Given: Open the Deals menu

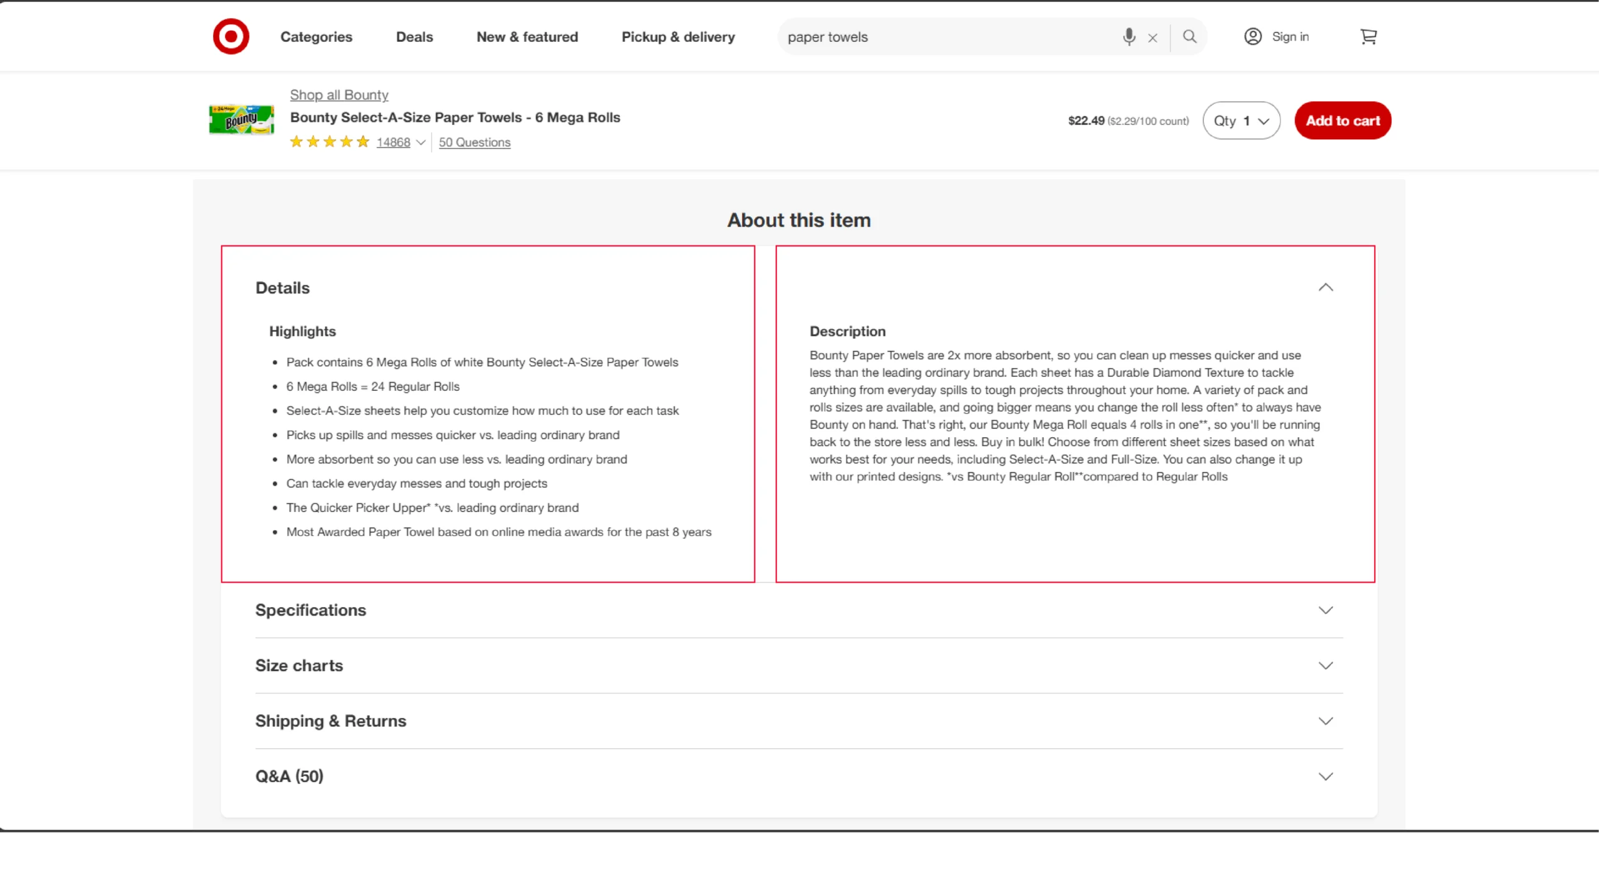Looking at the screenshot, I should (414, 37).
